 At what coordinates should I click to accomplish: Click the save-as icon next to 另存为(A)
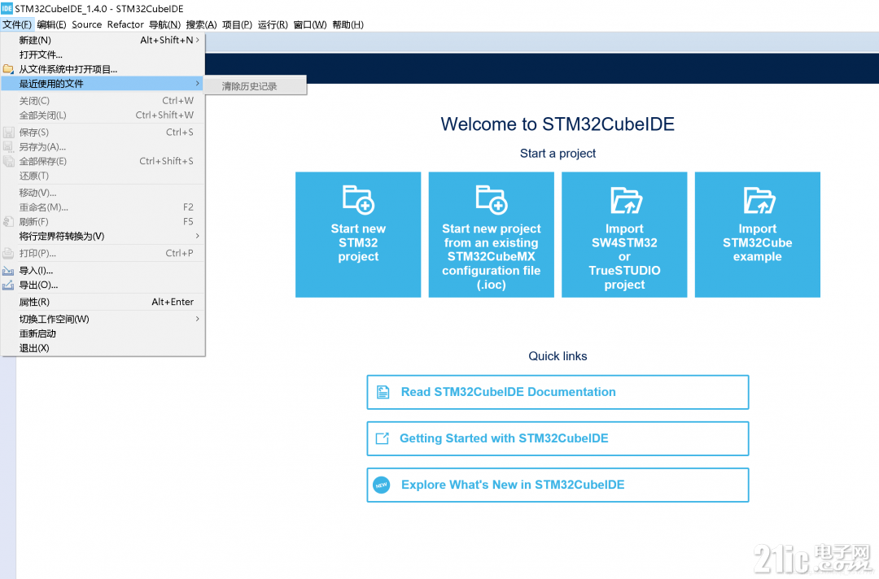tap(8, 146)
